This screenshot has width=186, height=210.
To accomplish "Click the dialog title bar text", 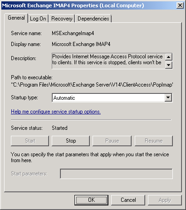I will click(73, 5).
